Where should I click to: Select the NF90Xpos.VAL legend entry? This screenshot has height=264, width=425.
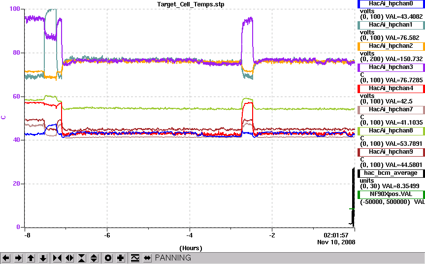click(391, 194)
